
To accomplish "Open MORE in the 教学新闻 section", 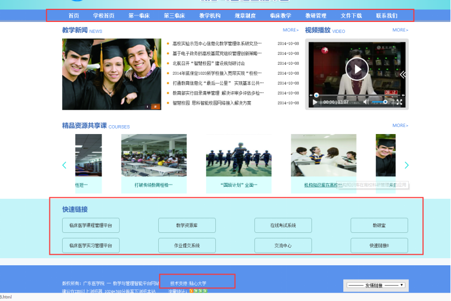I will [291, 30].
